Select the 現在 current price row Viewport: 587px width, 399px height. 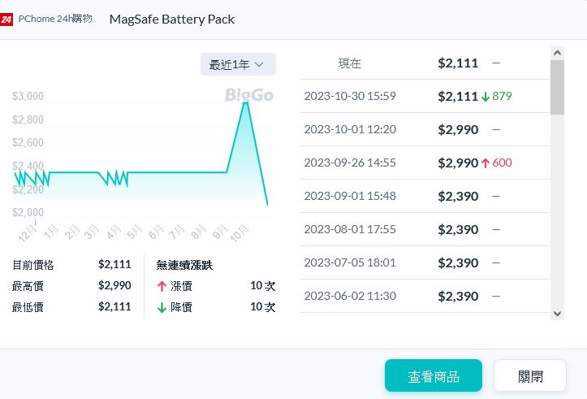click(422, 63)
